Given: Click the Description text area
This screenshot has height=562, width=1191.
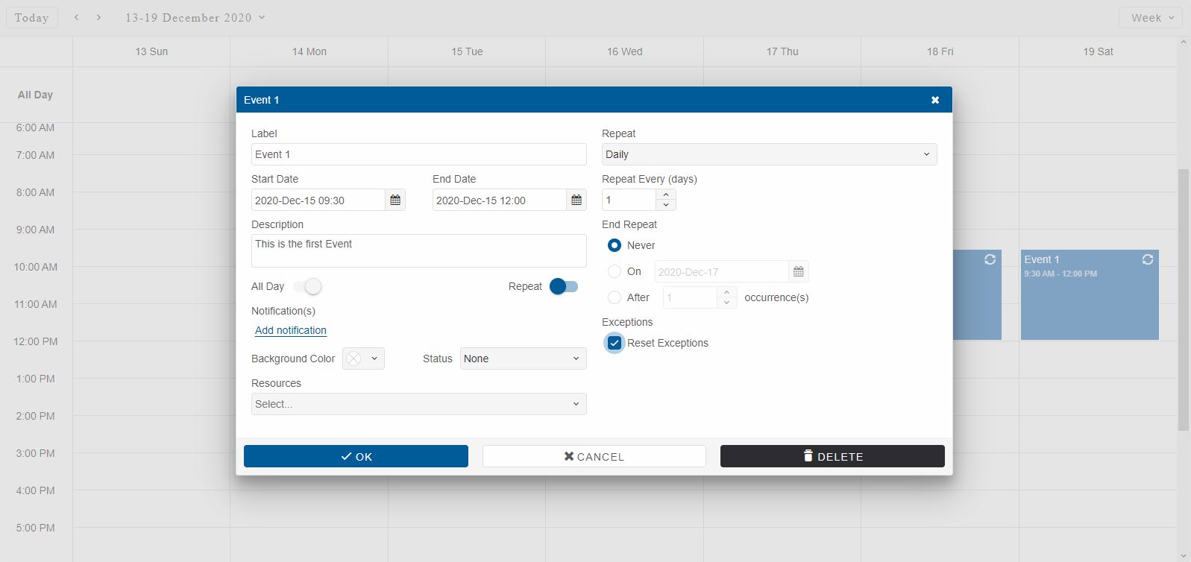Looking at the screenshot, I should (418, 251).
